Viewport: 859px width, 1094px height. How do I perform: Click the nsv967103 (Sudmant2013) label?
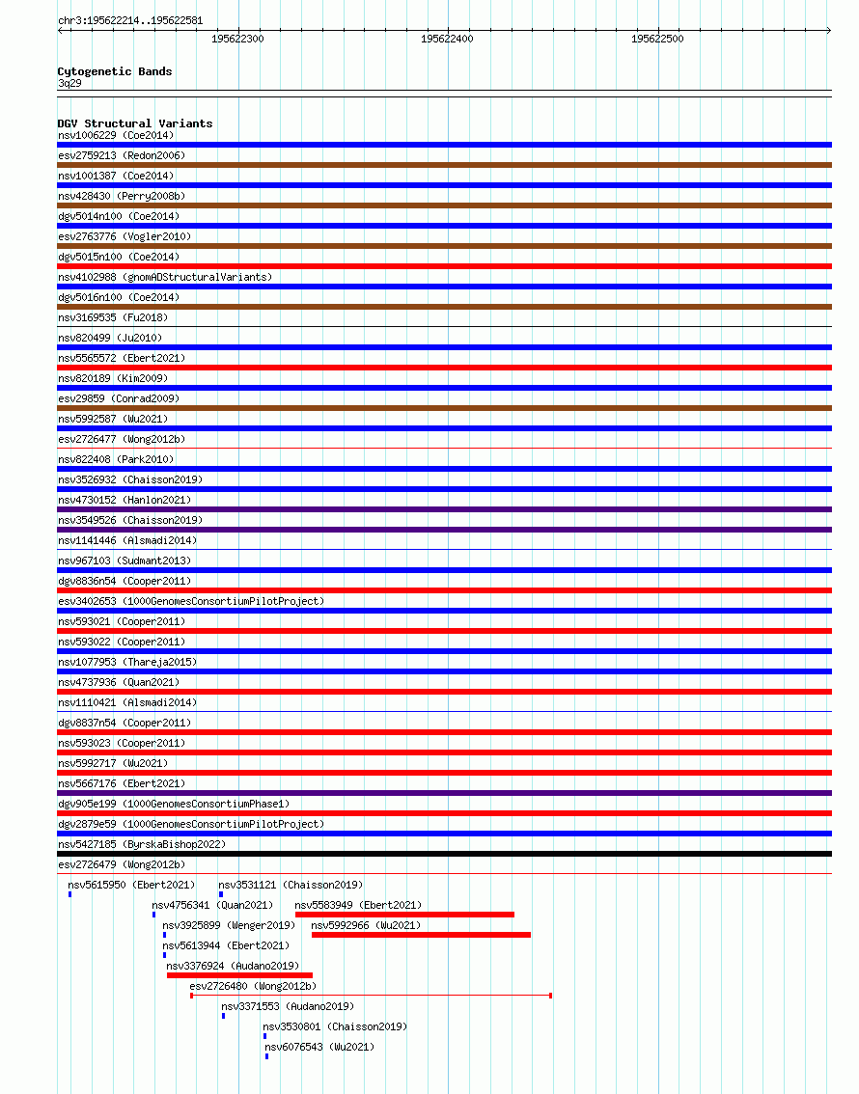(125, 561)
